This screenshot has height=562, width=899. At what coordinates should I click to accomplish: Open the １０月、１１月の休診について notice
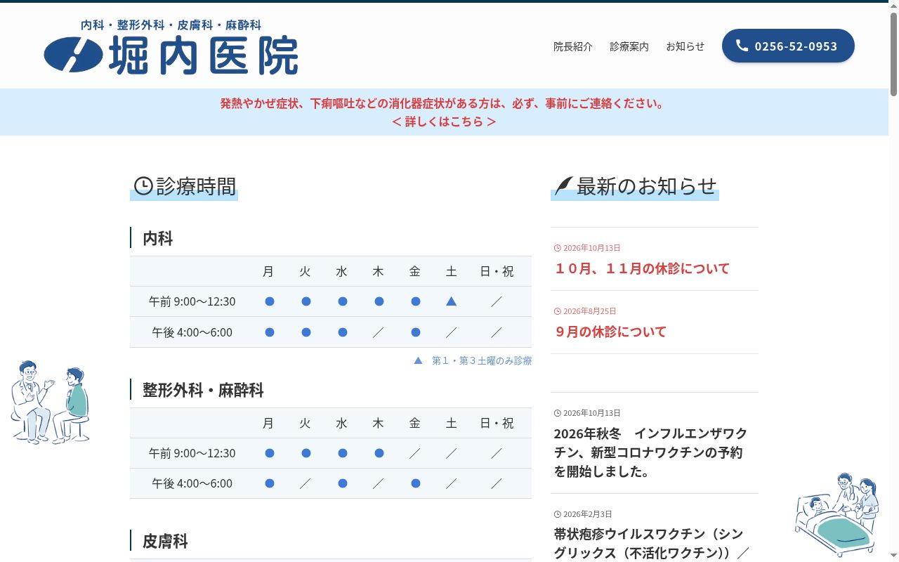click(642, 268)
